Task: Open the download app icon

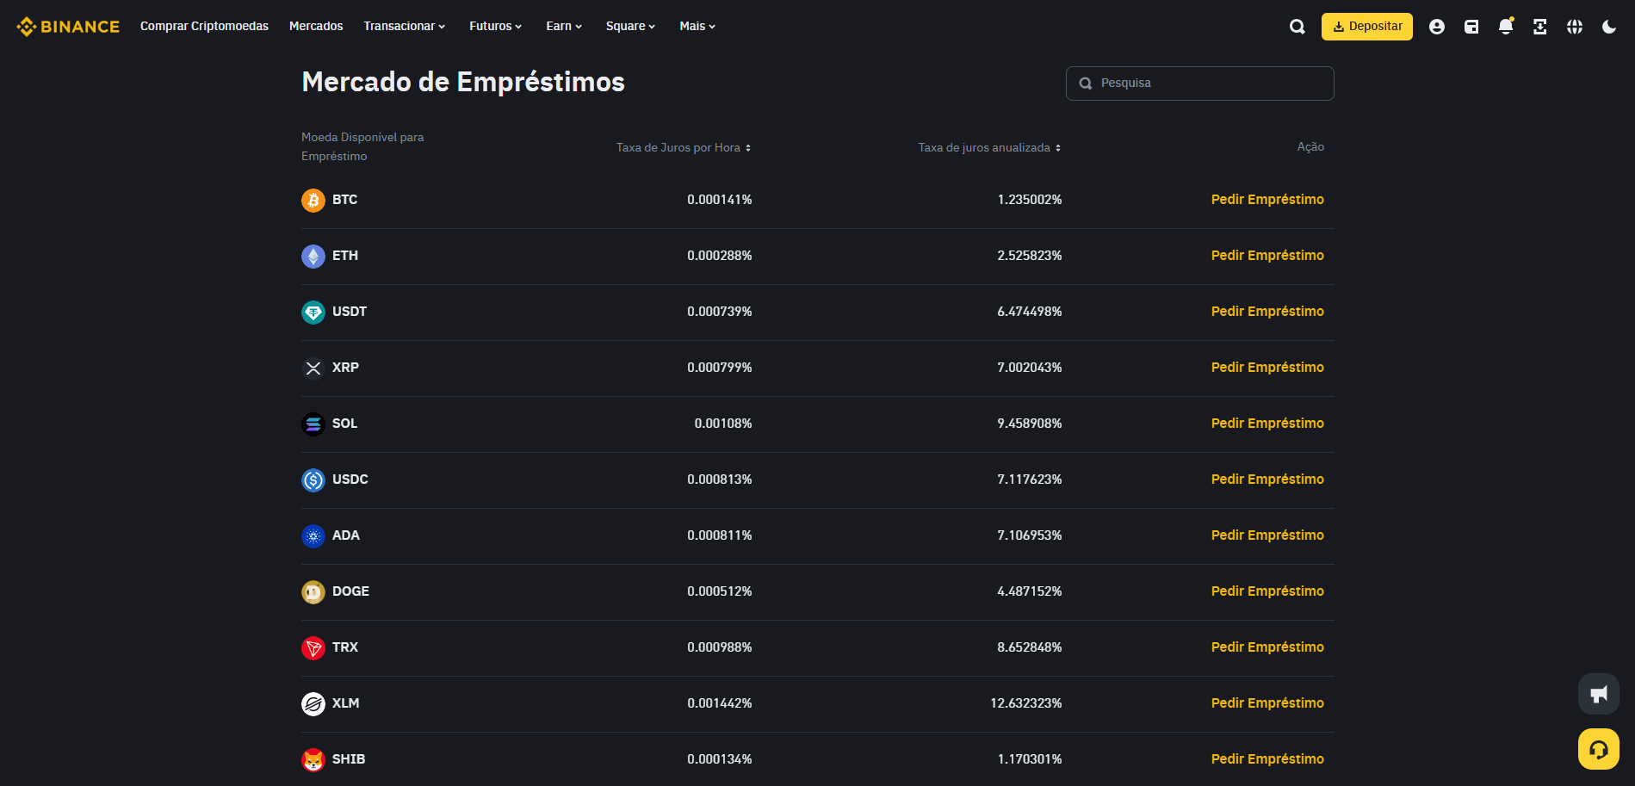Action: 1540,27
